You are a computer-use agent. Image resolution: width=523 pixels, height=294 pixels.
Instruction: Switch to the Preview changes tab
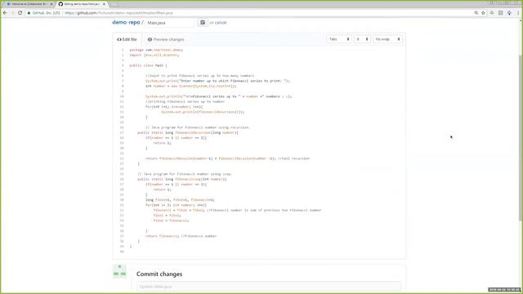click(166, 39)
